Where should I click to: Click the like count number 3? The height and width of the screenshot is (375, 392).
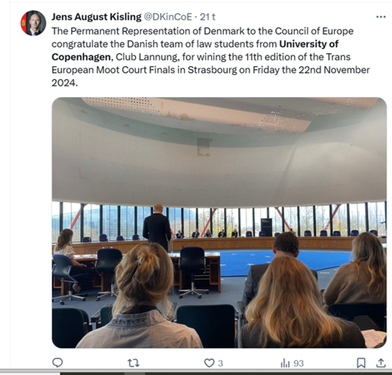pyautogui.click(x=220, y=363)
